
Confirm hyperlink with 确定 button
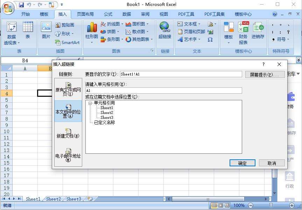point(242,163)
